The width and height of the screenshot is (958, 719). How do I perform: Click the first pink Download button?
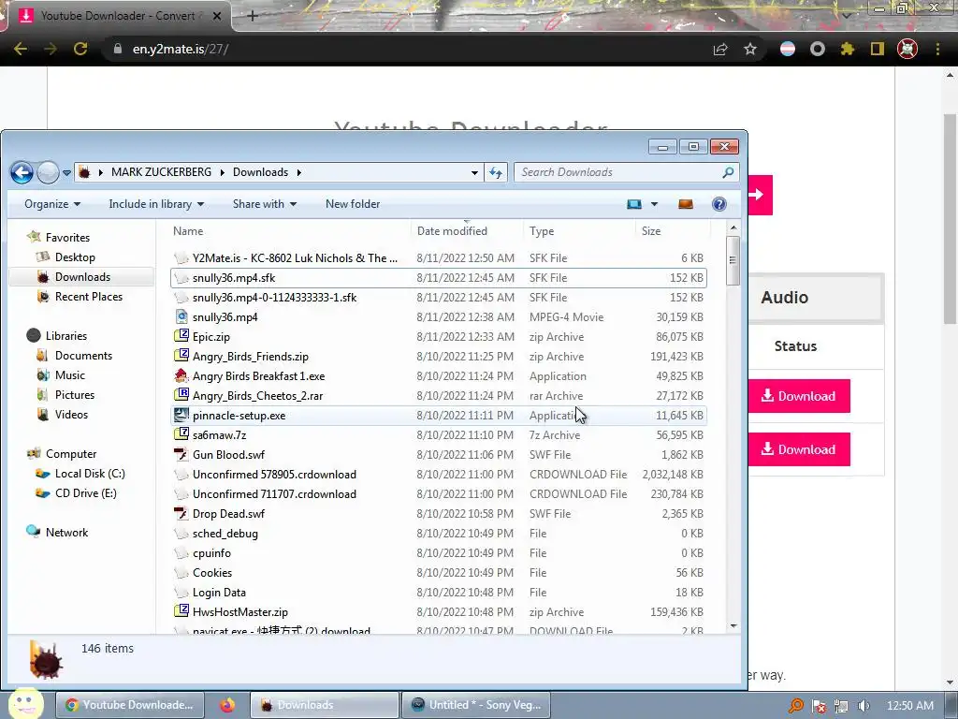(799, 396)
